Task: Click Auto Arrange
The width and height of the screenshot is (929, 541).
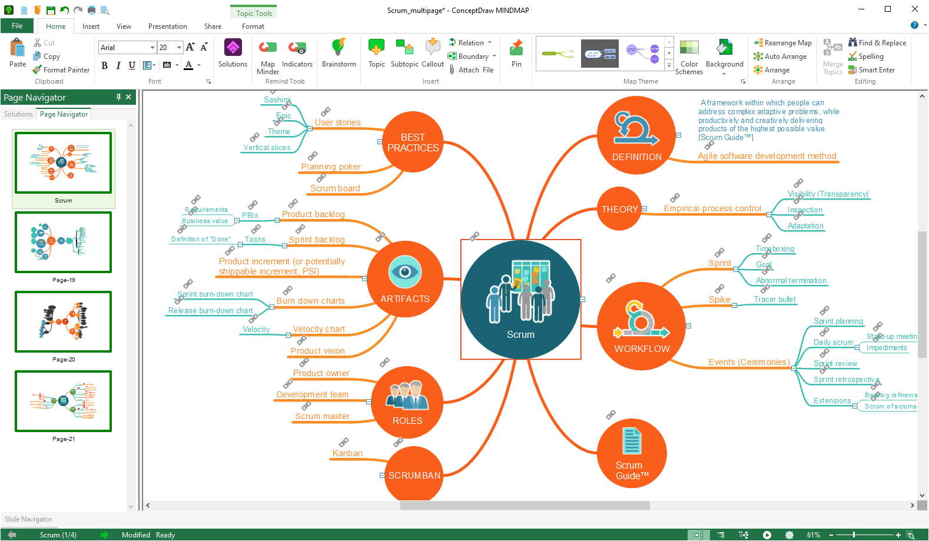Action: pyautogui.click(x=780, y=57)
